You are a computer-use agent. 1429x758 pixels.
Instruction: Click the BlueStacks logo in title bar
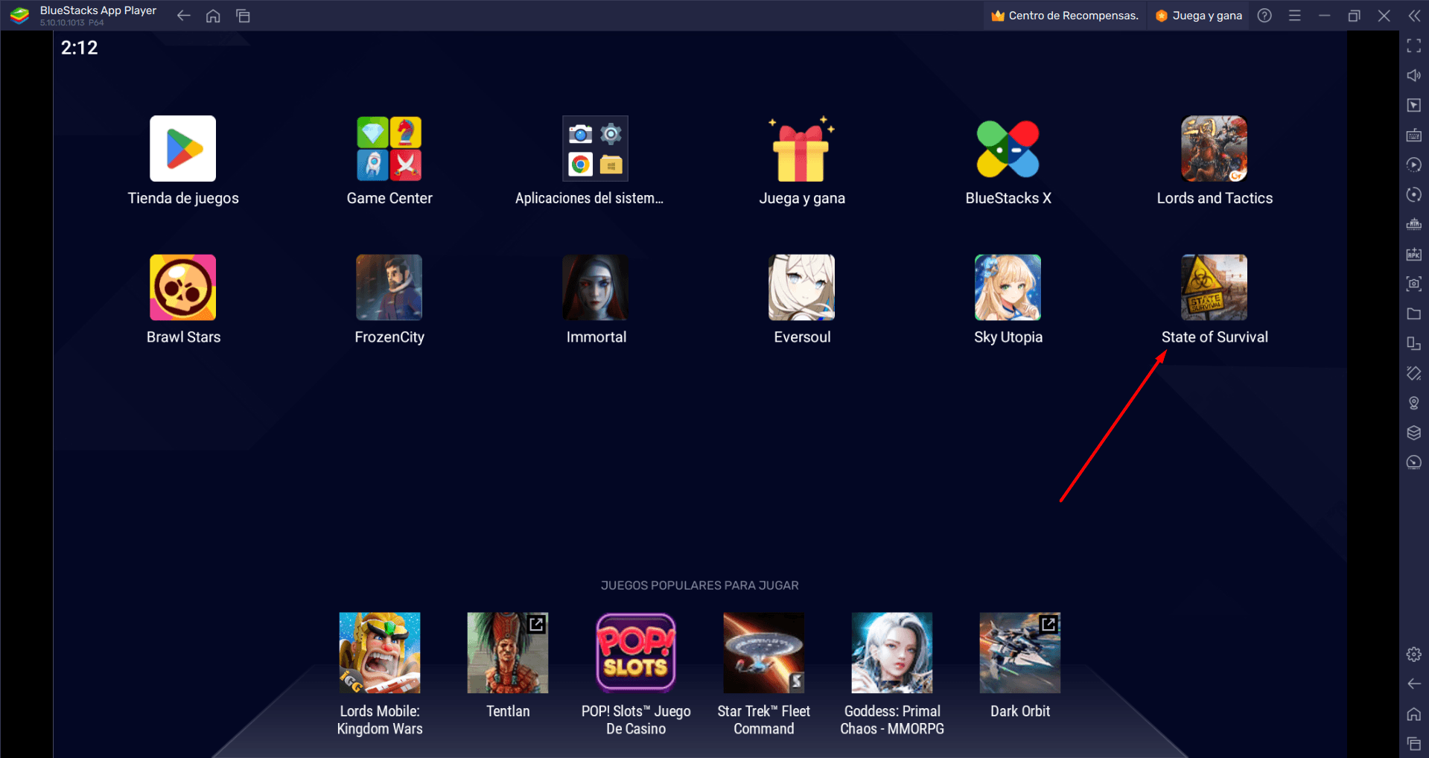tap(20, 16)
